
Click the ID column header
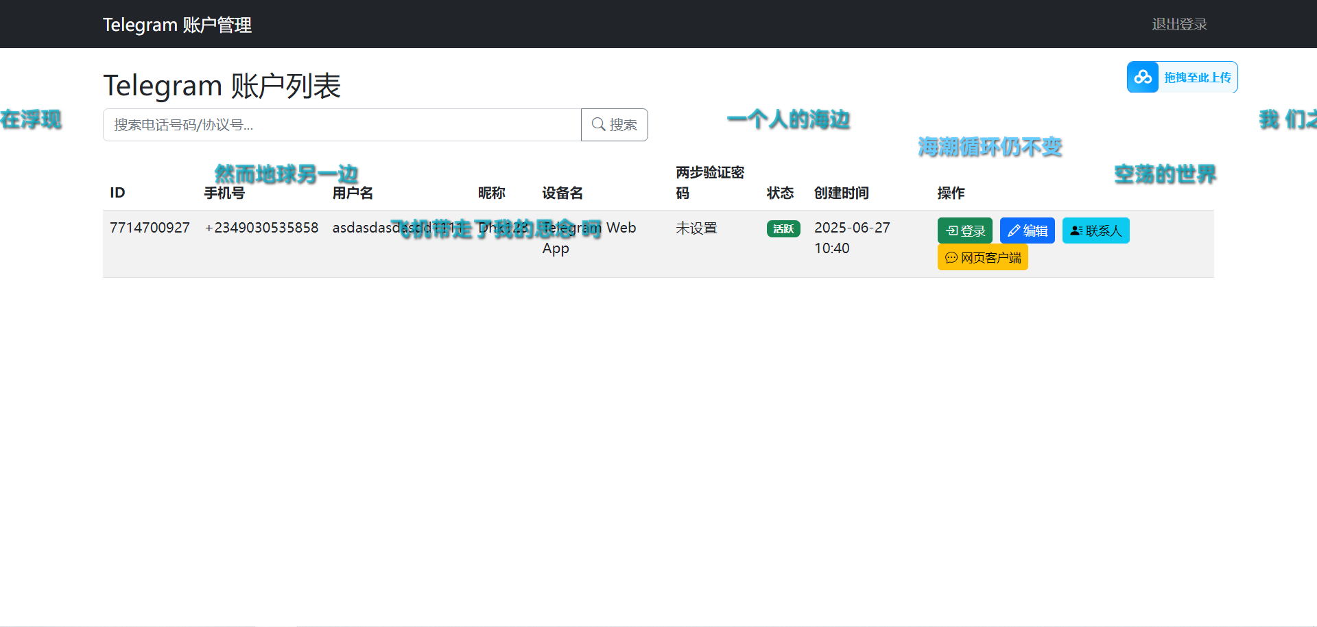117,193
